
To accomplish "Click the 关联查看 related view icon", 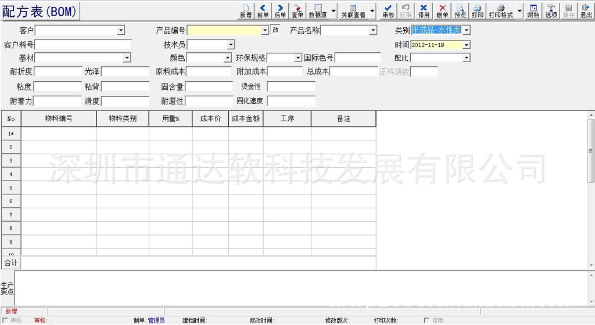I will 353,11.
